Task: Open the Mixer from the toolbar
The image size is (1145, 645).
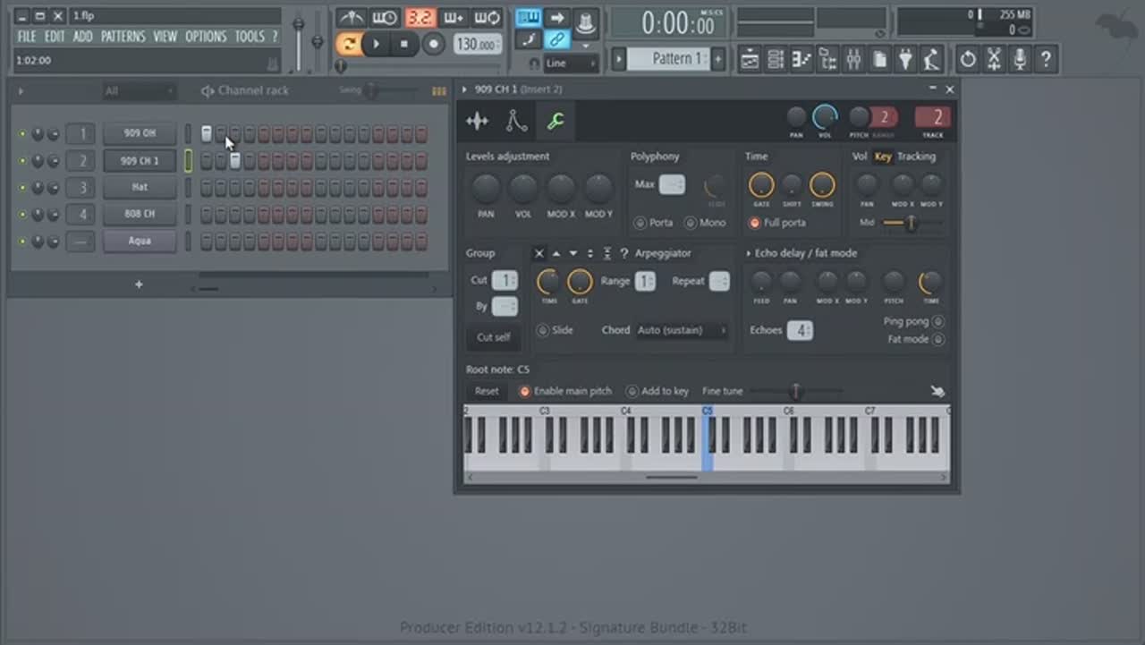Action: pyautogui.click(x=853, y=60)
